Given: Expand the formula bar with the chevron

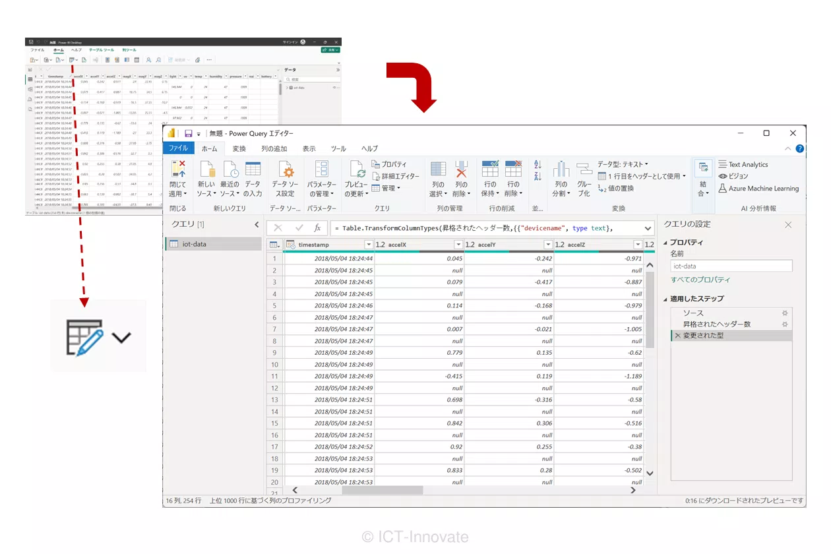Looking at the screenshot, I should click(647, 228).
